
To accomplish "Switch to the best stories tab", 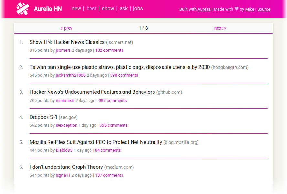I will [91, 9].
